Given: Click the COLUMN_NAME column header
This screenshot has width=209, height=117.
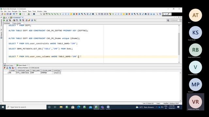Looking at the screenshot, I should coord(47,71).
